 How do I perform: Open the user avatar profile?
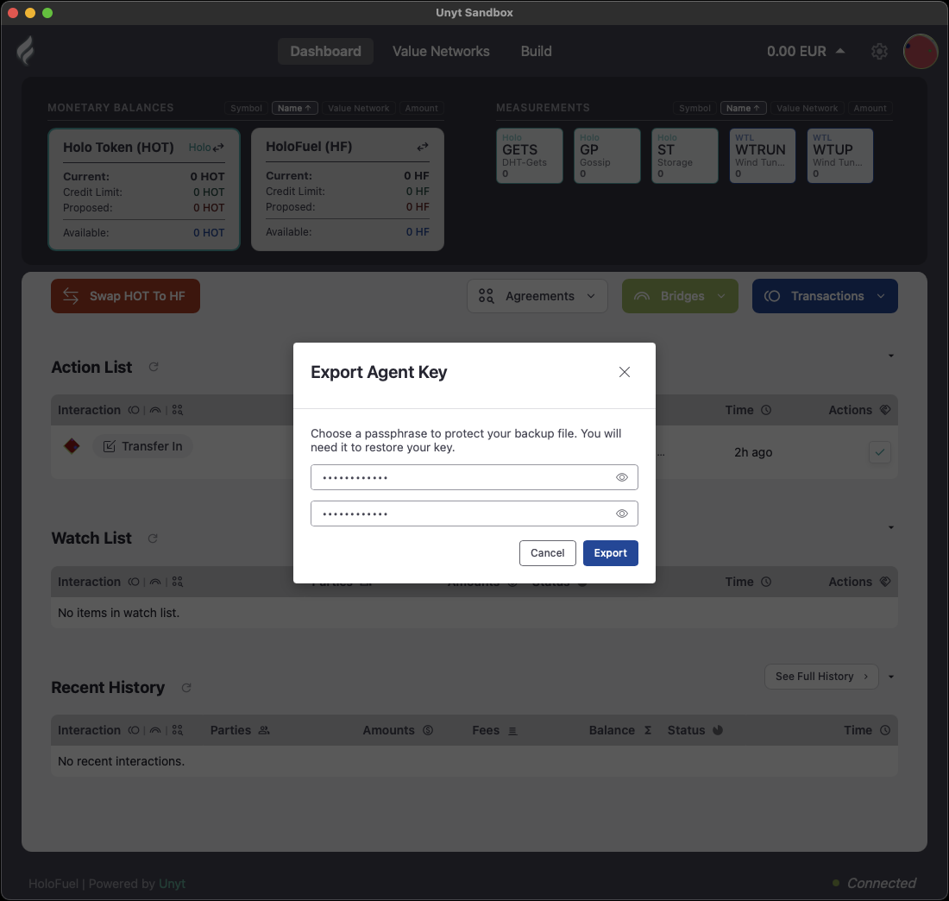(x=921, y=52)
